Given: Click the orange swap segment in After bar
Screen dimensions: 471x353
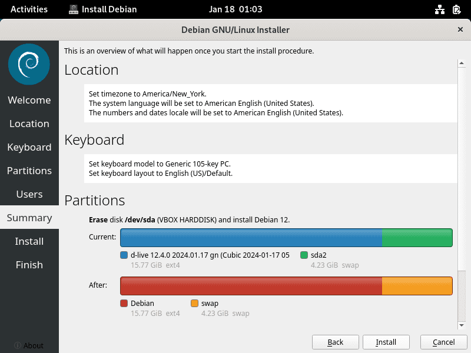Looking at the screenshot, I should click(417, 286).
